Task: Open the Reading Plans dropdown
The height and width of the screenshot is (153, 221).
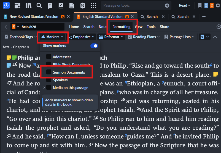Action: coord(144,37)
